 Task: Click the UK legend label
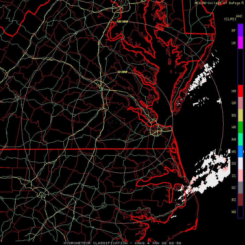tap(234, 43)
